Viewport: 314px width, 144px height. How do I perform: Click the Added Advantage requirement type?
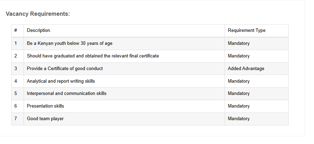tap(246, 69)
